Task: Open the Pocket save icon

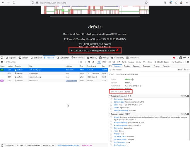Action: [165, 3]
